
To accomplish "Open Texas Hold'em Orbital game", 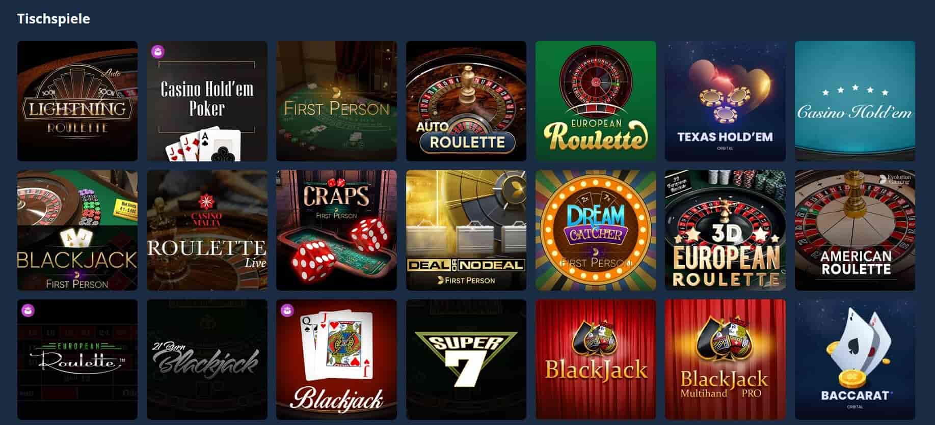I will coord(725,101).
